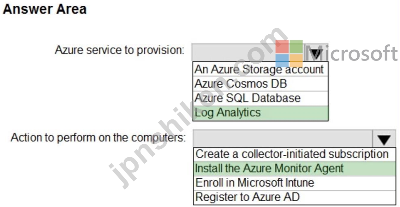Screen dimensions: 400x207
Task: Click the Azure service to provision label
Action: coord(120,50)
